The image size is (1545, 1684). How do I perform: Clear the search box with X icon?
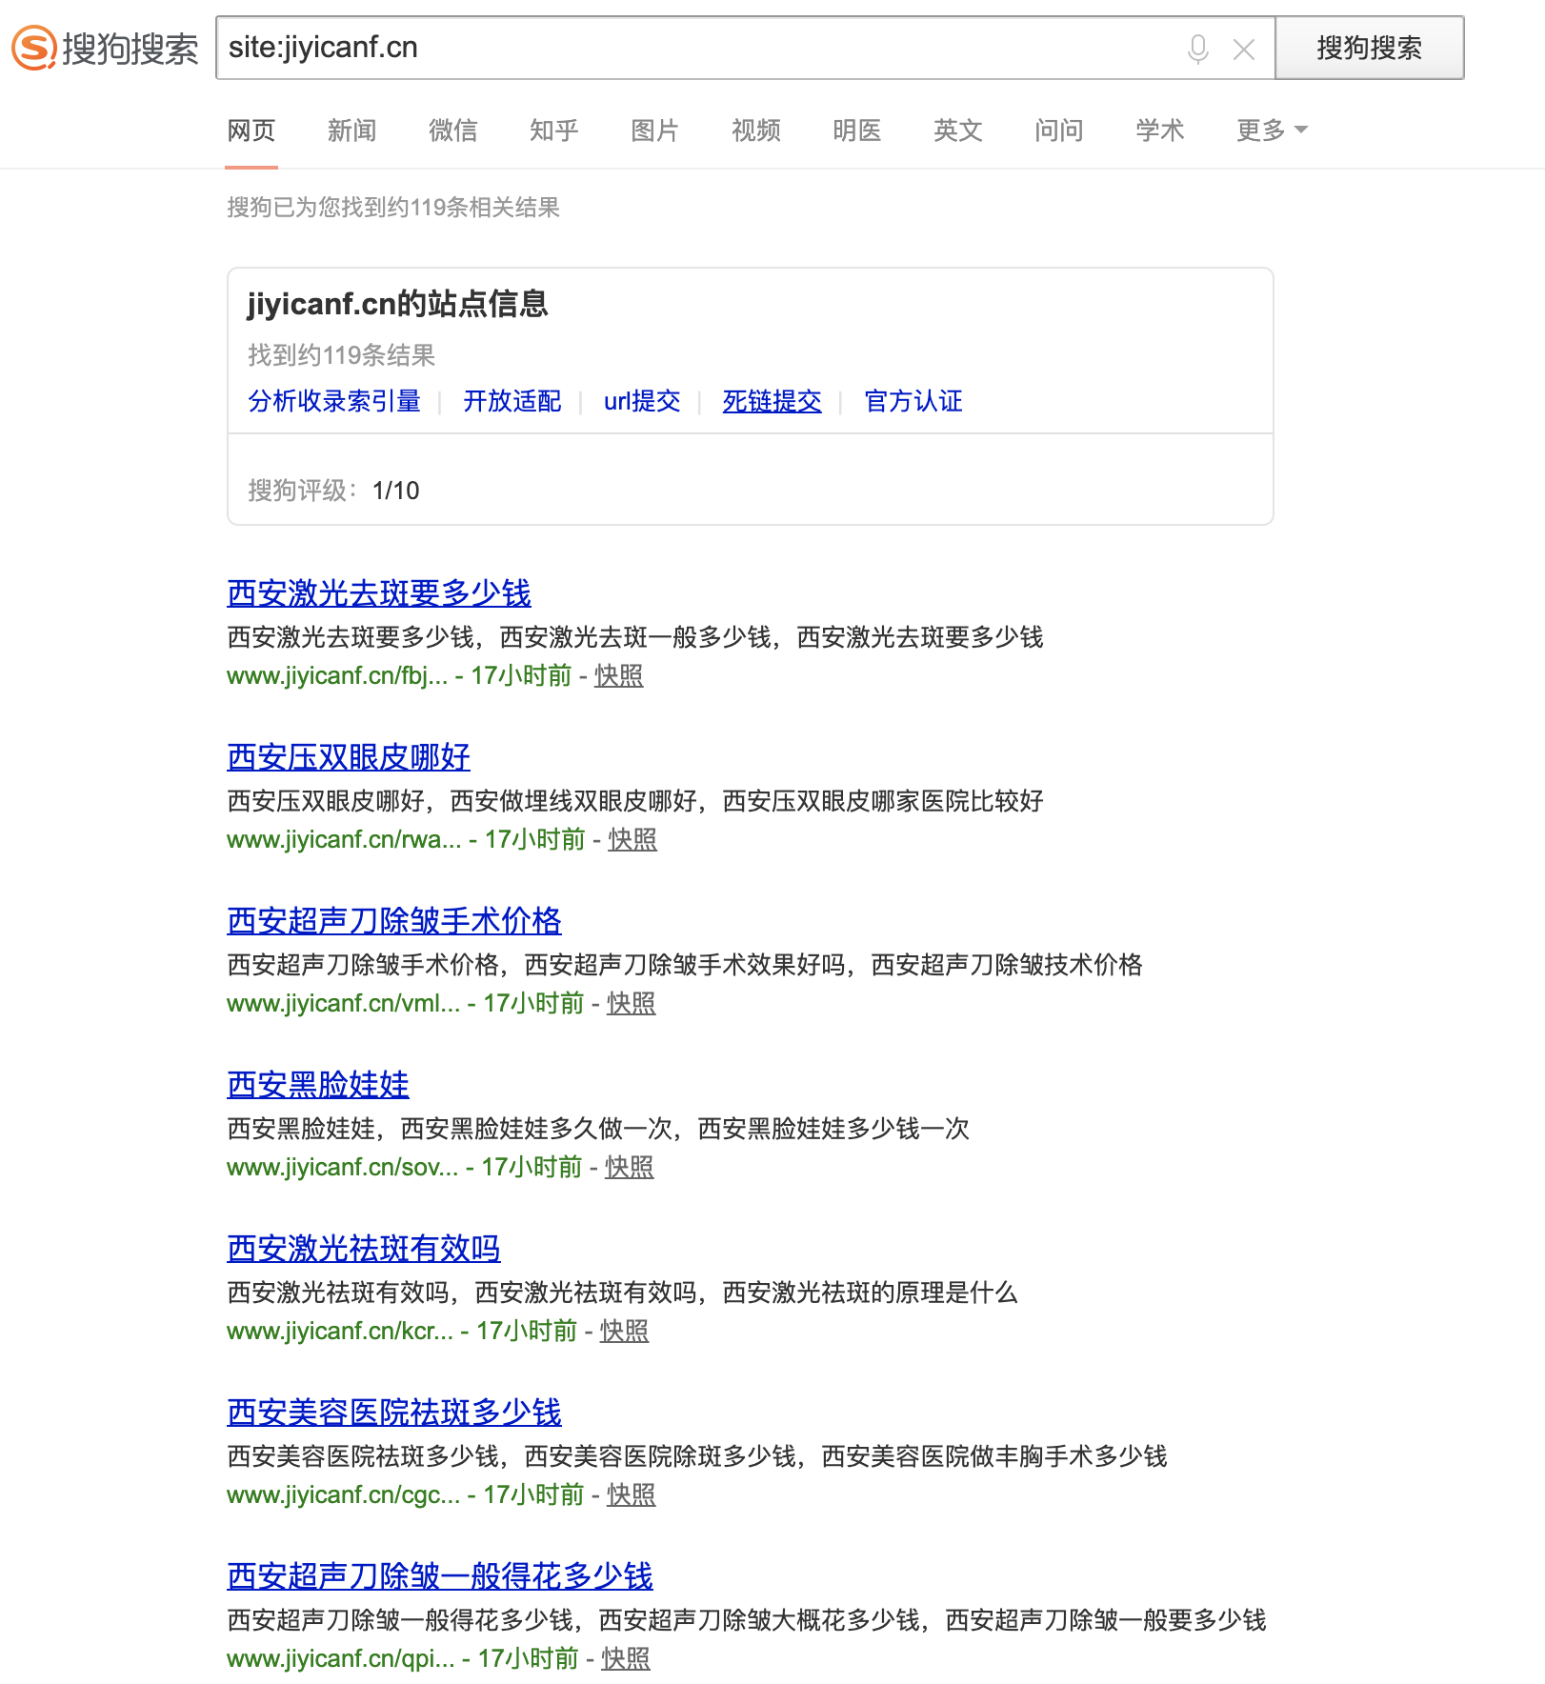[x=1244, y=50]
